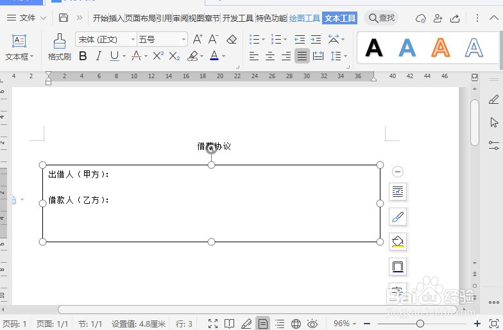
Task: Toggle page layout view in status bar
Action: point(263,324)
